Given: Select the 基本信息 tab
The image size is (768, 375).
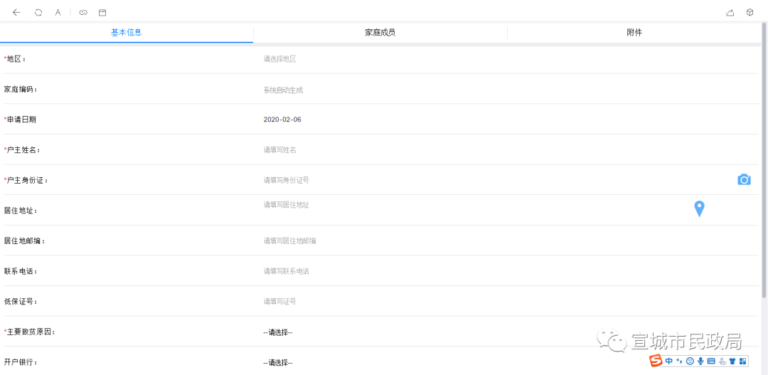Looking at the screenshot, I should point(127,33).
